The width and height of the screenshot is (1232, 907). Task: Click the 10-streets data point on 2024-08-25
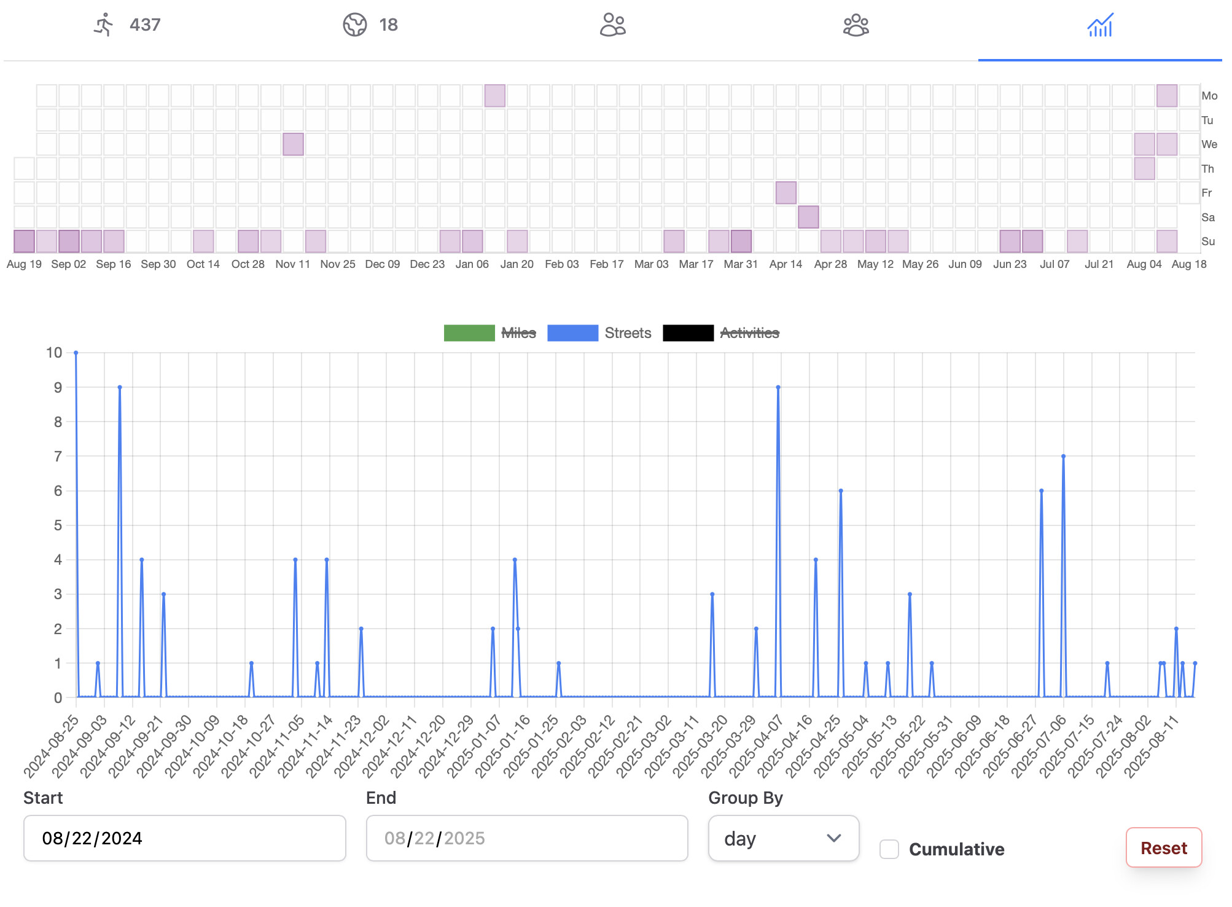76,353
